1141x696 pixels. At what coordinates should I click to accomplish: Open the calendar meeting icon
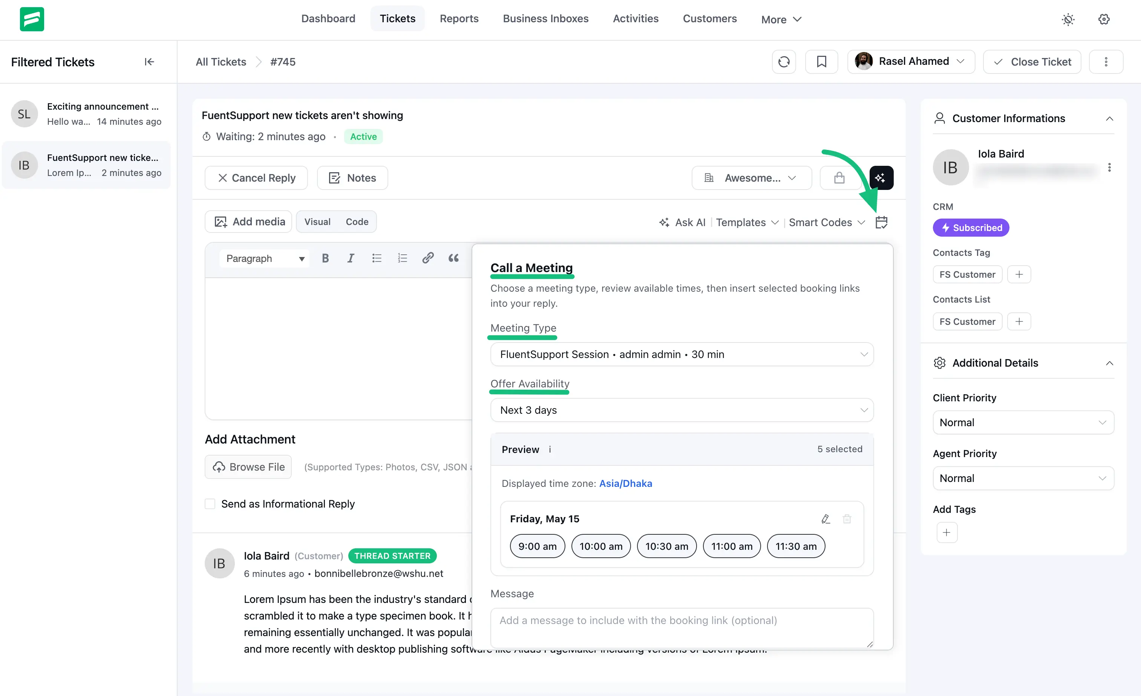click(881, 222)
